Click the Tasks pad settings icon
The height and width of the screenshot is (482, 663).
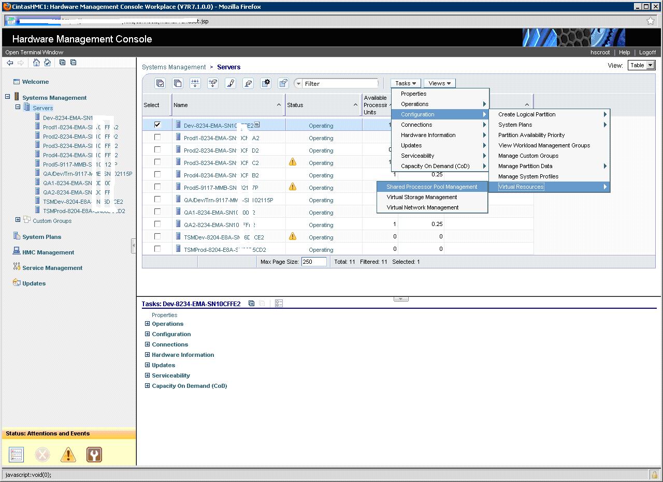[x=279, y=304]
